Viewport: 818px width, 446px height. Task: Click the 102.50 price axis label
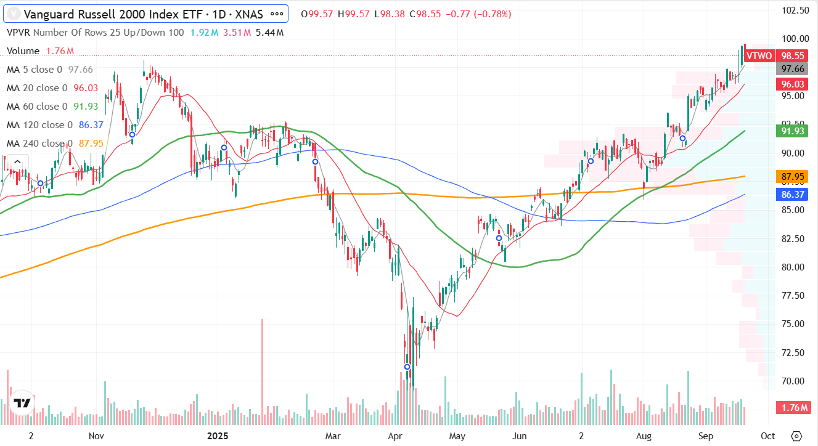click(795, 10)
